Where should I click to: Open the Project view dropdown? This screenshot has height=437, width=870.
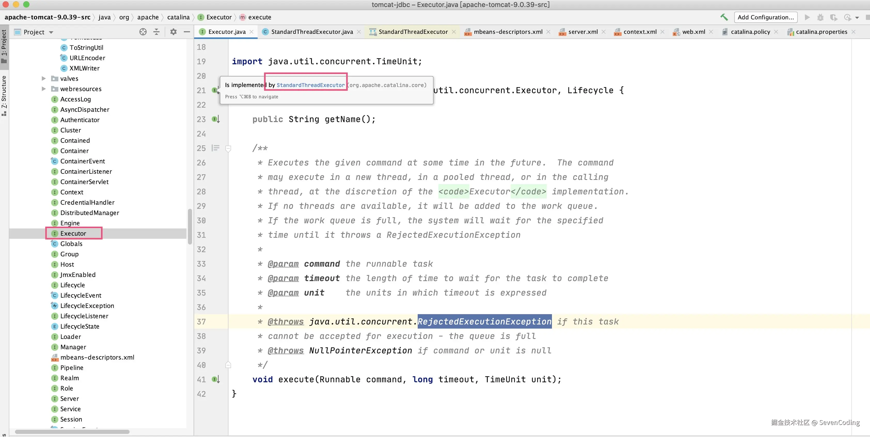(51, 32)
